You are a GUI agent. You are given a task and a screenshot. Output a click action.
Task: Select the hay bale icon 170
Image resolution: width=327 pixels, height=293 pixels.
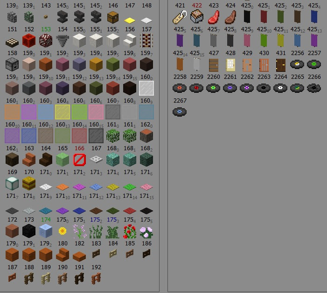click(29, 183)
